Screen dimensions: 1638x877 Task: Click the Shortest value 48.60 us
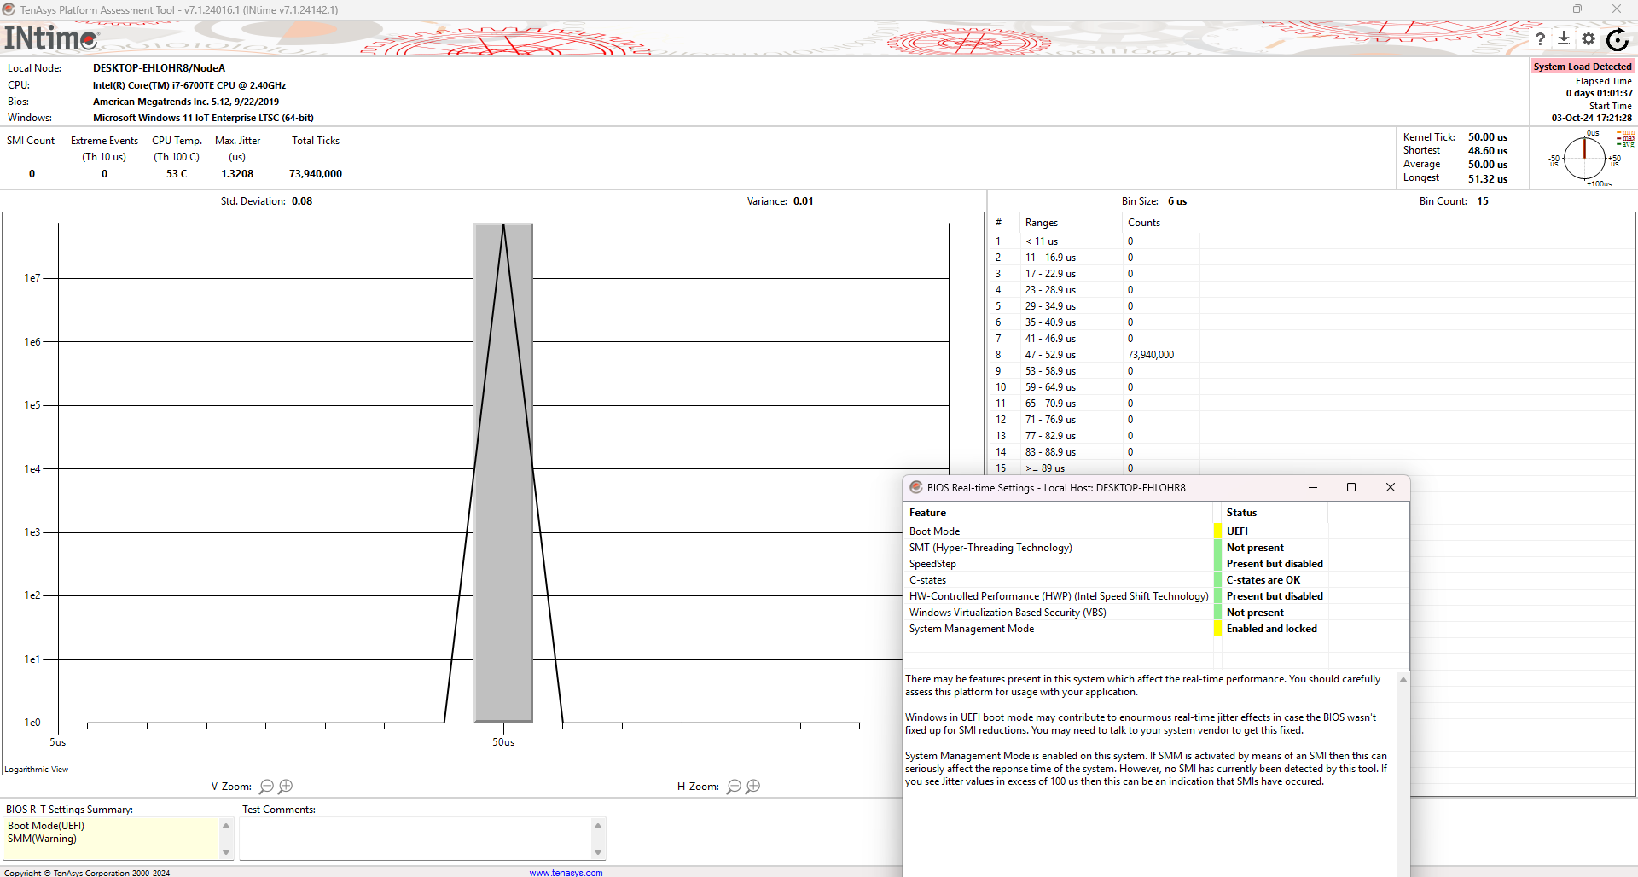[1488, 151]
